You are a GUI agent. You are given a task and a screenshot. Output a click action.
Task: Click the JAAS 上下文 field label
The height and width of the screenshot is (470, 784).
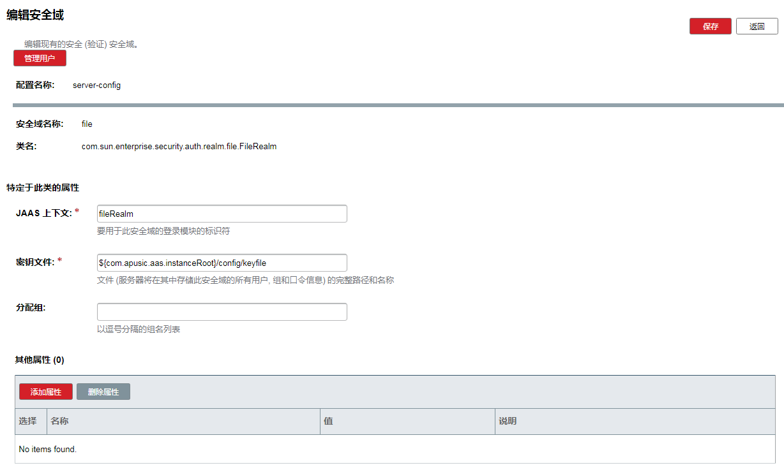[44, 213]
